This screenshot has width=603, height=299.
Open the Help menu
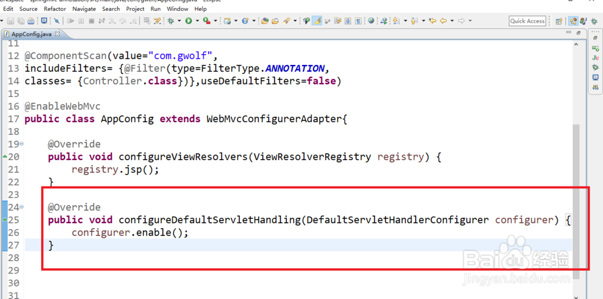(x=200, y=8)
